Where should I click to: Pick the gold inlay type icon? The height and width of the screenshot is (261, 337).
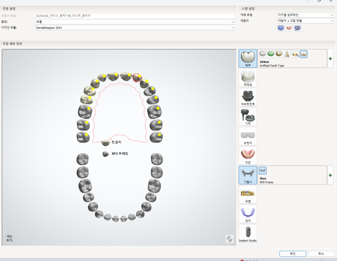coord(295,54)
